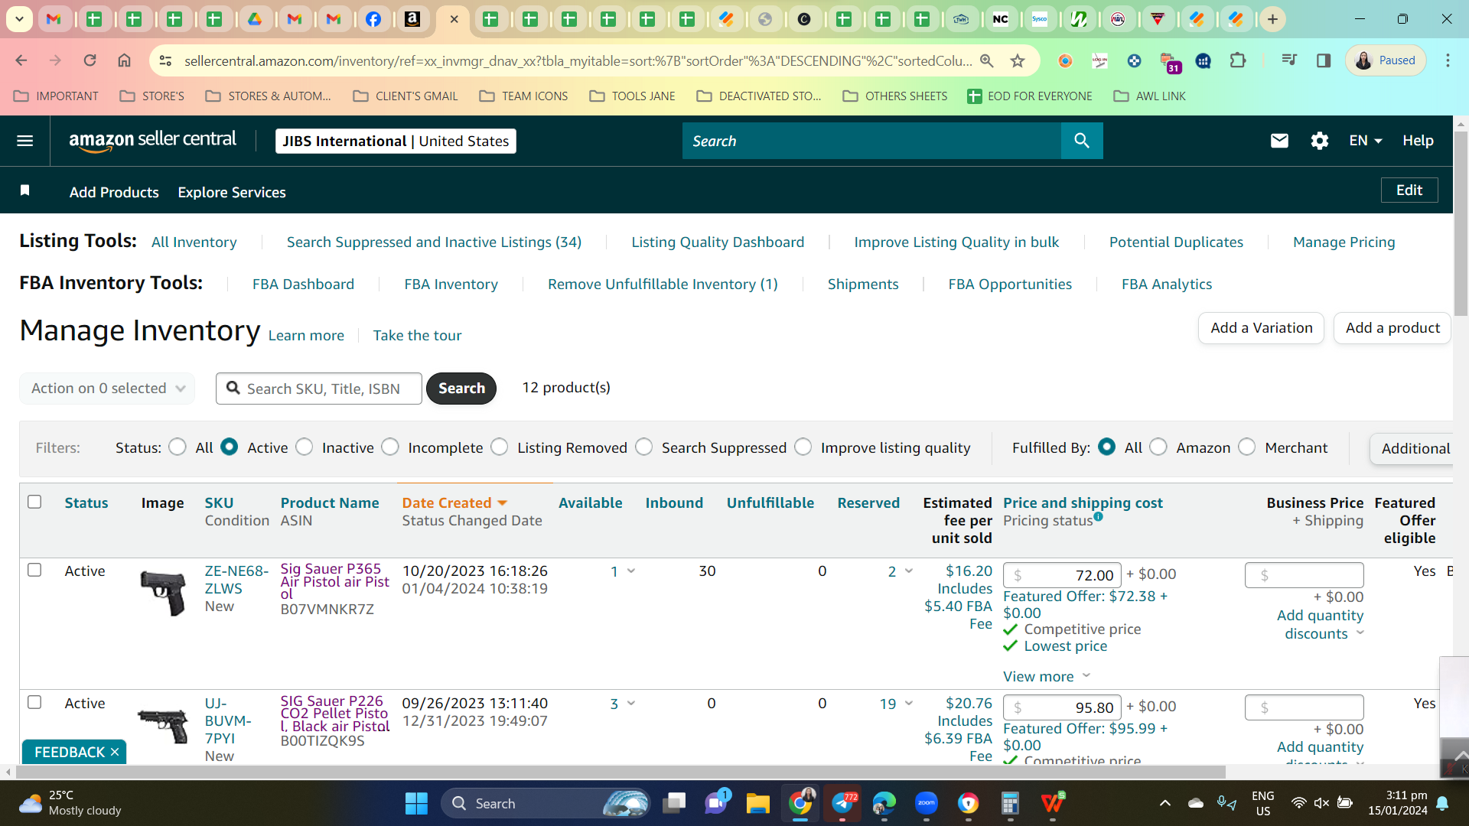Click the Amazon Seller Central logo

(152, 141)
